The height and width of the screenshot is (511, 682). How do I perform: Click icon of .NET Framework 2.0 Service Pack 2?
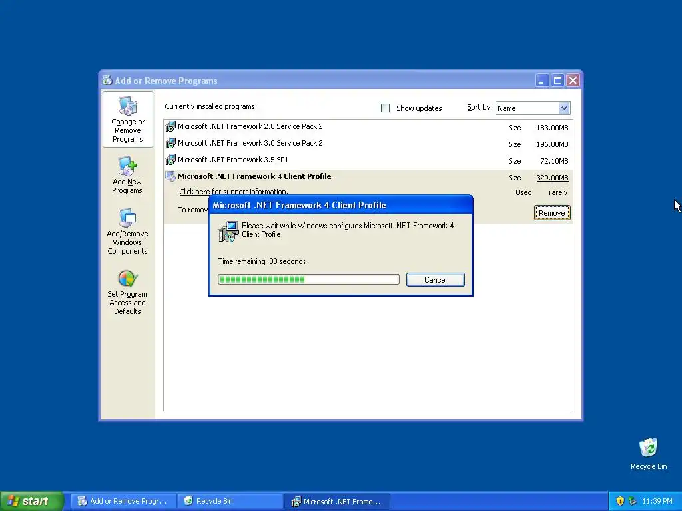coord(170,126)
